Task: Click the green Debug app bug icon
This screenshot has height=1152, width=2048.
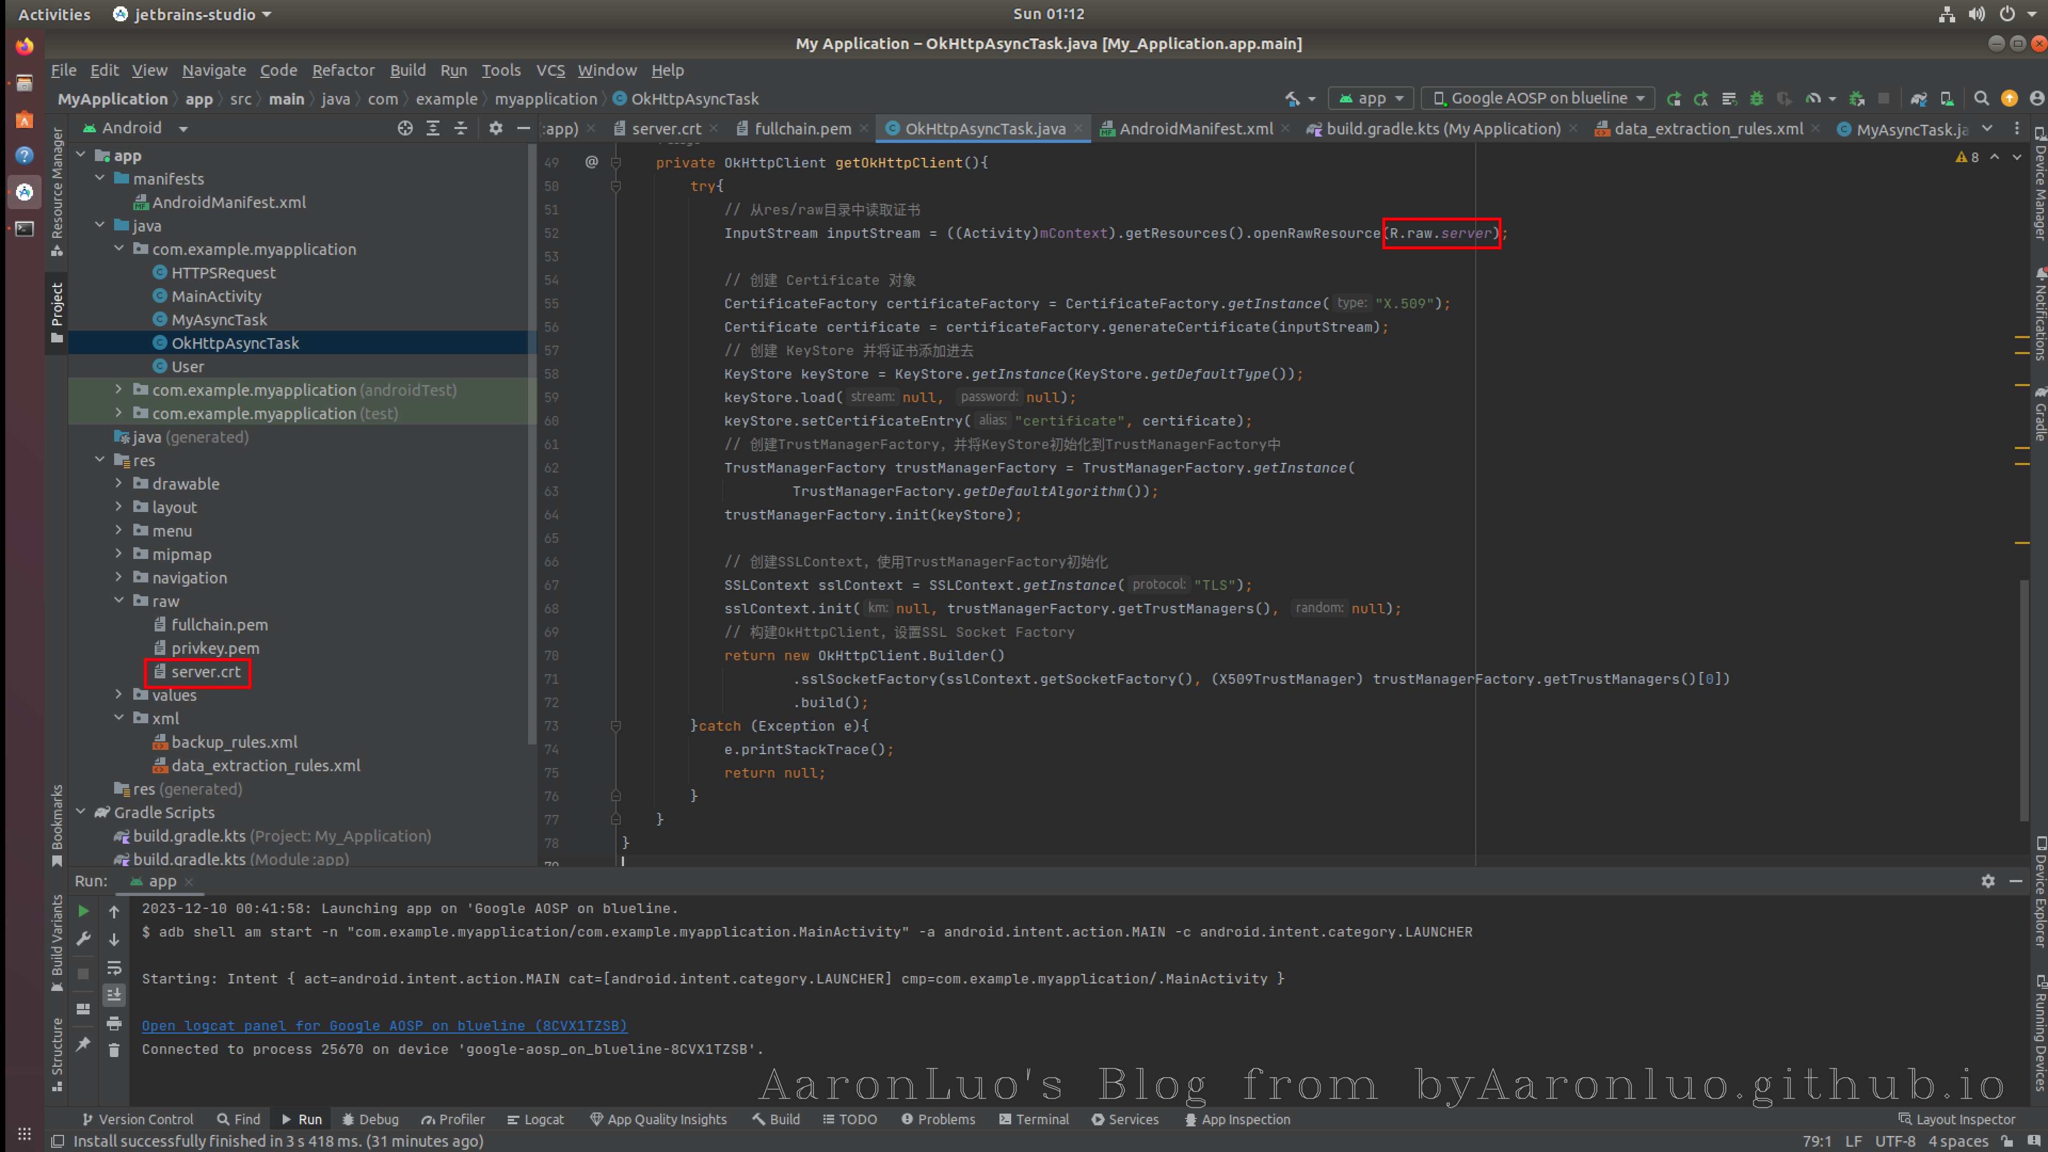Action: click(x=1756, y=99)
